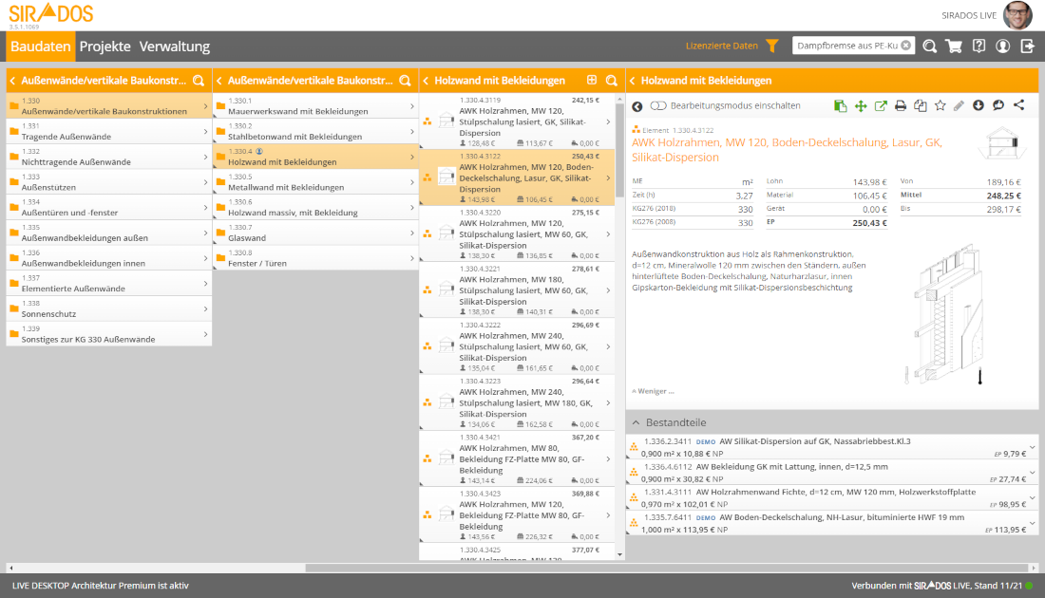Open the Projekte tab
The width and height of the screenshot is (1045, 598).
point(104,47)
